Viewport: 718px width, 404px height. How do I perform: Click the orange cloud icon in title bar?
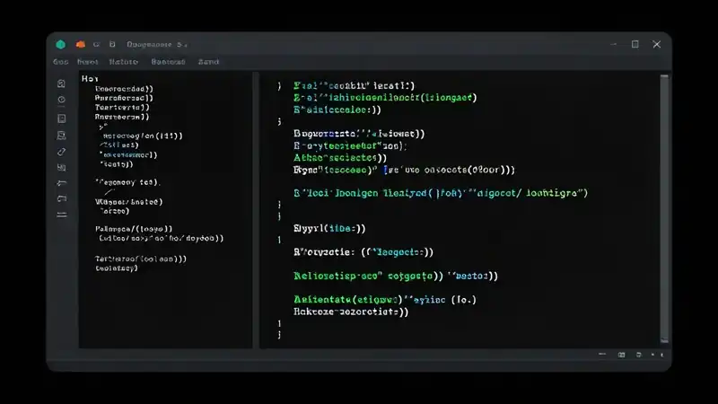(x=81, y=44)
